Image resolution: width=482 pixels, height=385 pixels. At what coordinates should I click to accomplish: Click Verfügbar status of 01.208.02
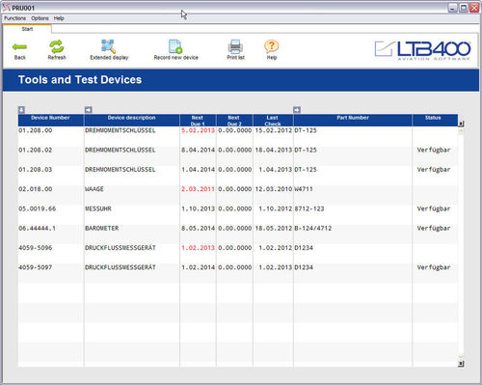434,150
